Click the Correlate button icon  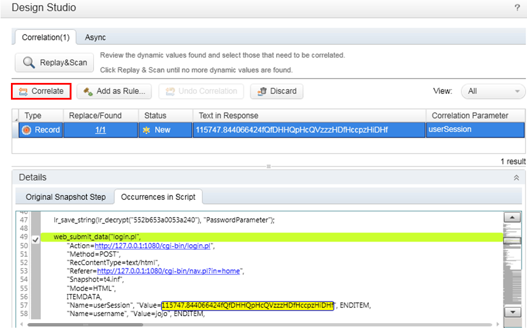click(23, 91)
